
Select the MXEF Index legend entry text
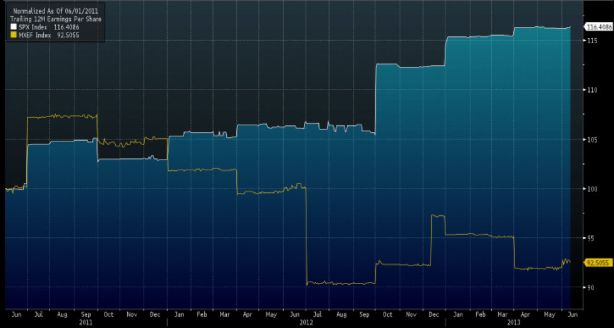click(34, 35)
